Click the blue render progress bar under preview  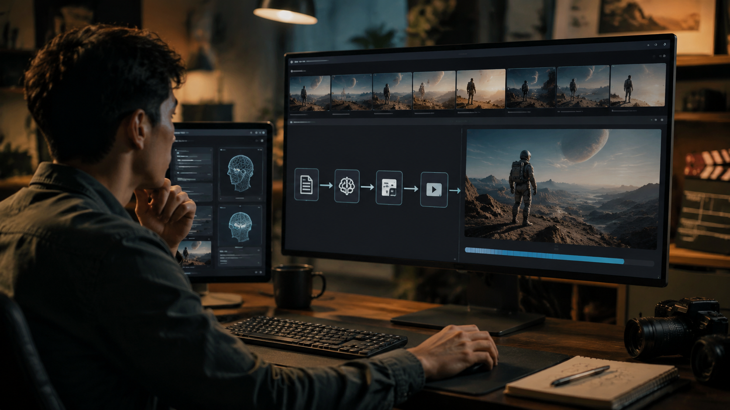tap(544, 256)
